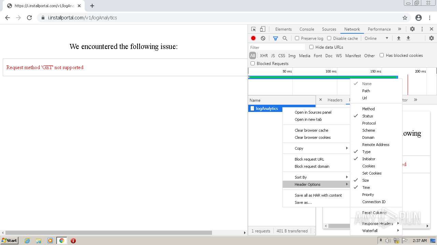437x245 pixels.
Task: Expand the more DevTools tabs chevron
Action: tap(399, 29)
